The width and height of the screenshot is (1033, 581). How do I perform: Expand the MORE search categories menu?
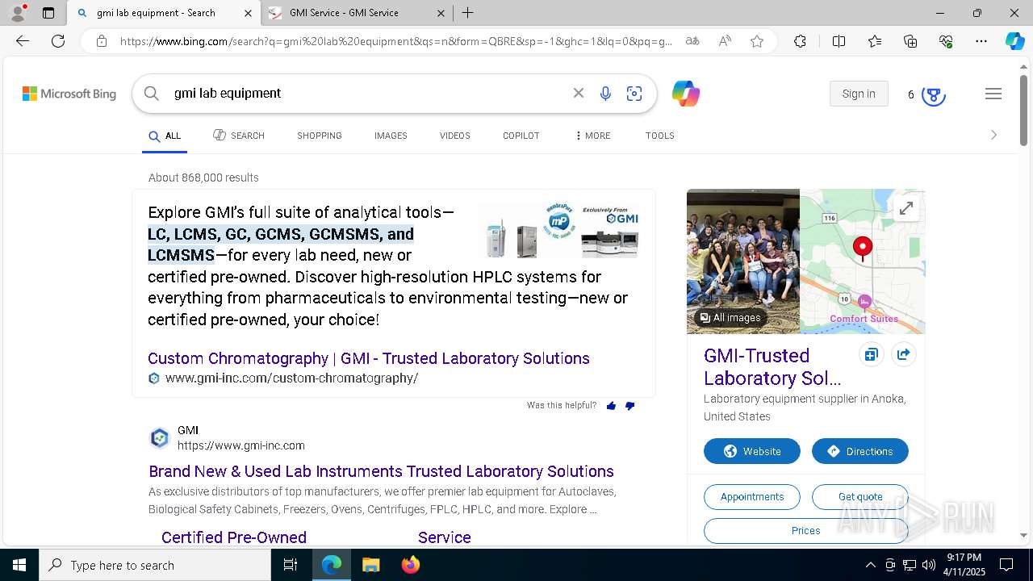(592, 136)
